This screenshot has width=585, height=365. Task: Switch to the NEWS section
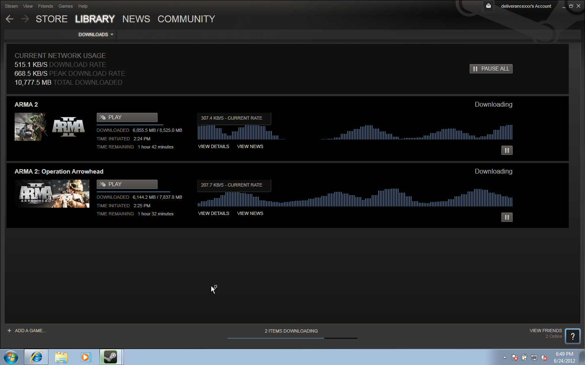click(136, 19)
